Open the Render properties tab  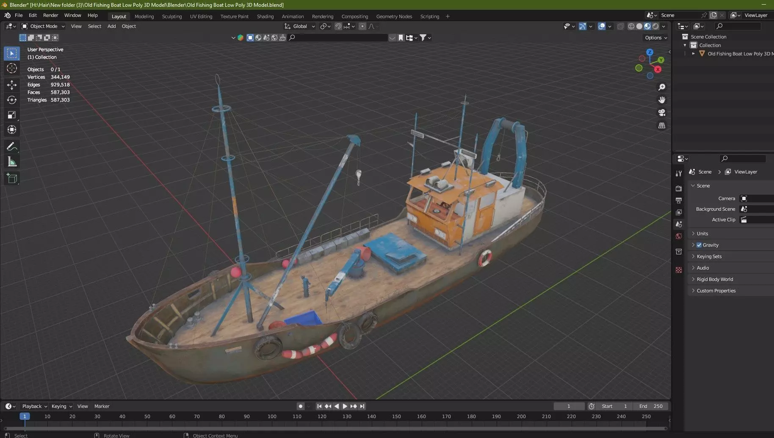pyautogui.click(x=679, y=188)
